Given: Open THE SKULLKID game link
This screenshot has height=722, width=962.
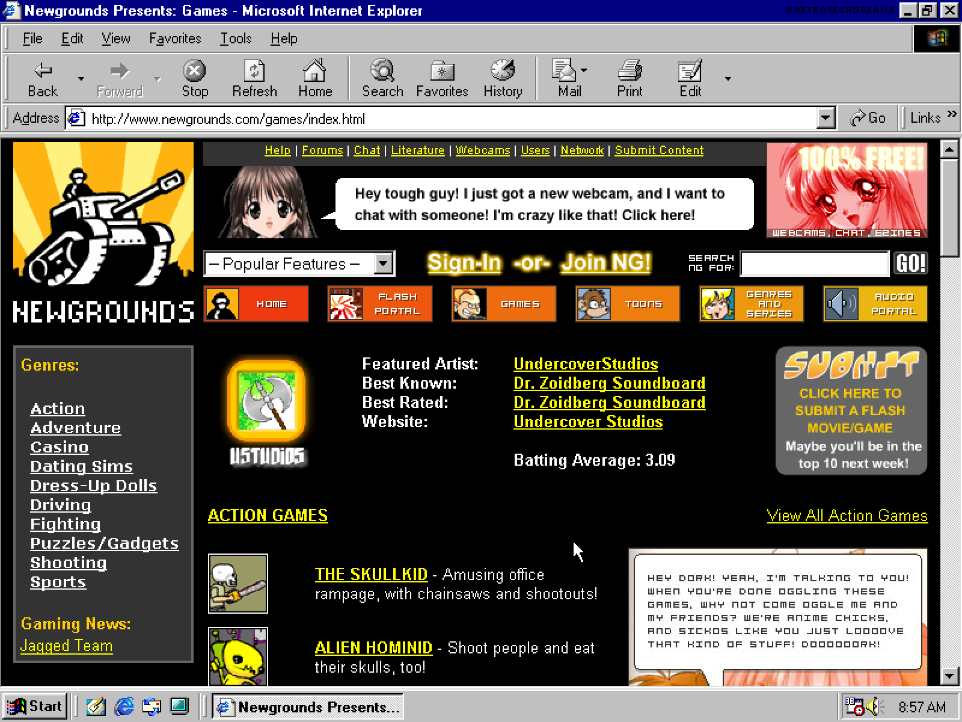Looking at the screenshot, I should [371, 575].
